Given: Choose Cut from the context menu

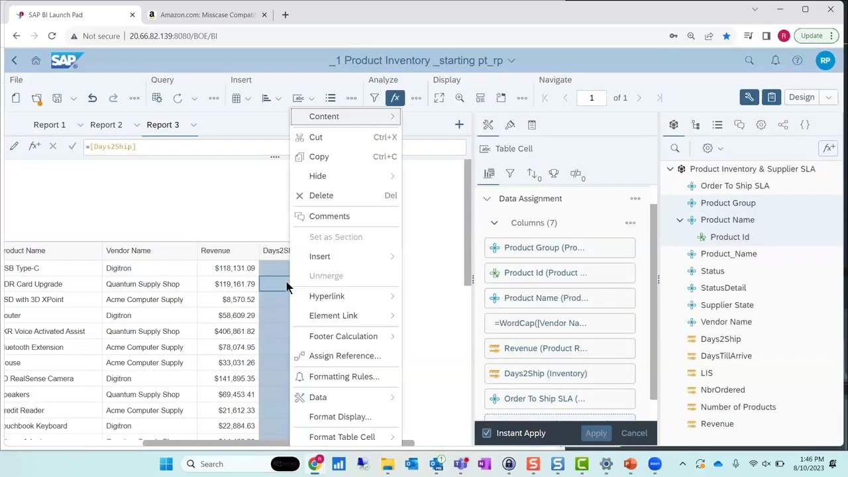Looking at the screenshot, I should click(x=345, y=137).
